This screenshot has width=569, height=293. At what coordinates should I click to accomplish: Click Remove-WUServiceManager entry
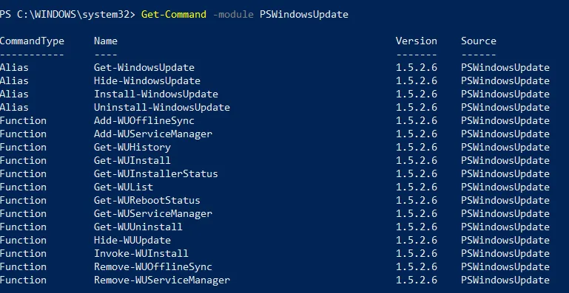point(162,280)
